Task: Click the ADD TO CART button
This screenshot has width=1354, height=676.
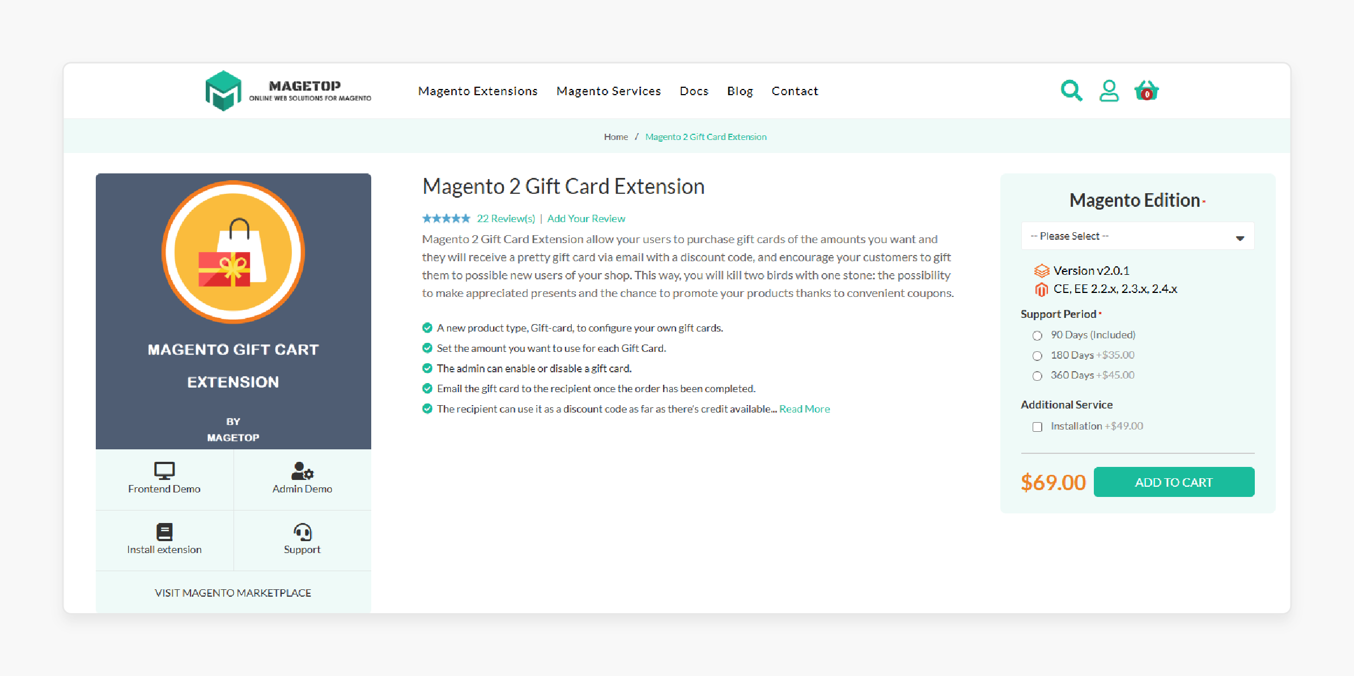Action: pyautogui.click(x=1174, y=482)
